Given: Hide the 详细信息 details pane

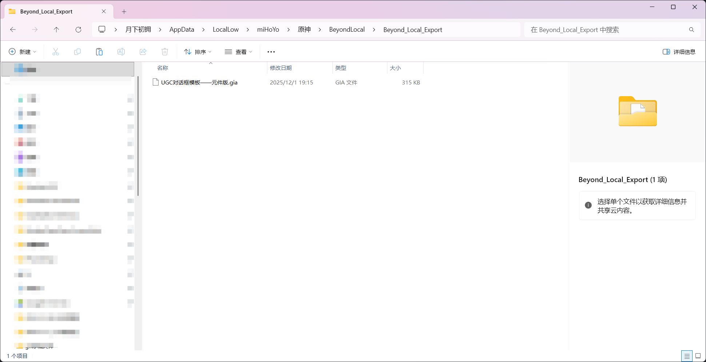Looking at the screenshot, I should click(679, 52).
